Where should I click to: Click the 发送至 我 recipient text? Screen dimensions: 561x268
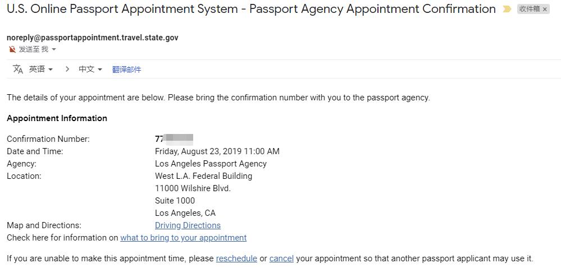pyautogui.click(x=34, y=49)
